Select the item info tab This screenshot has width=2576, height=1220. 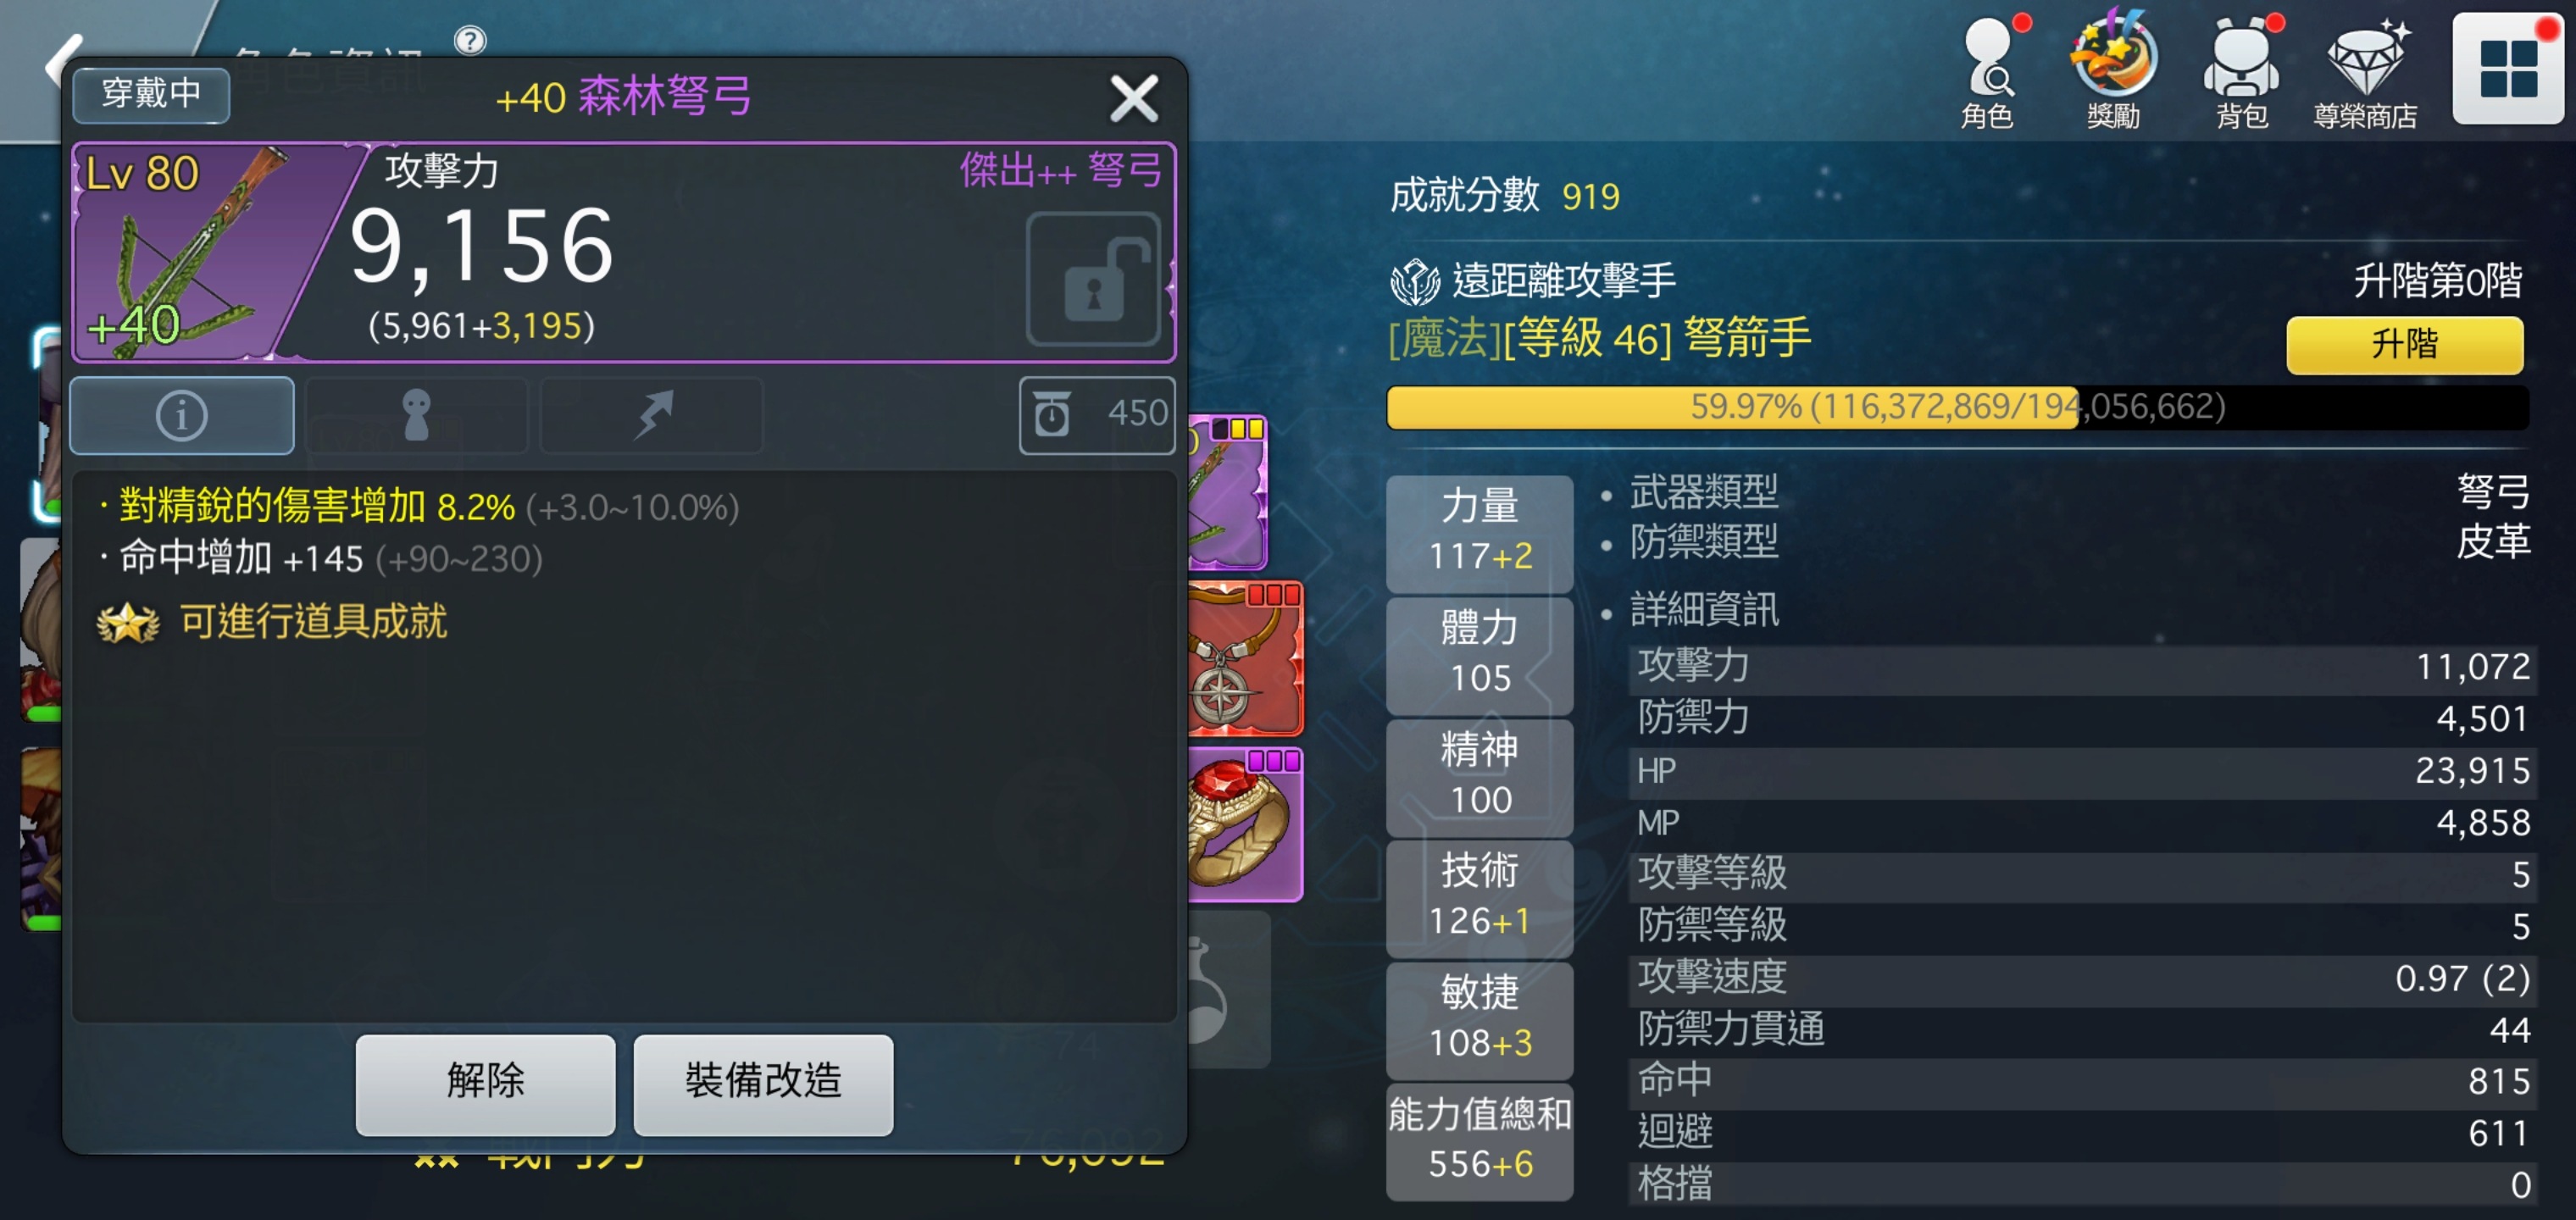(182, 415)
